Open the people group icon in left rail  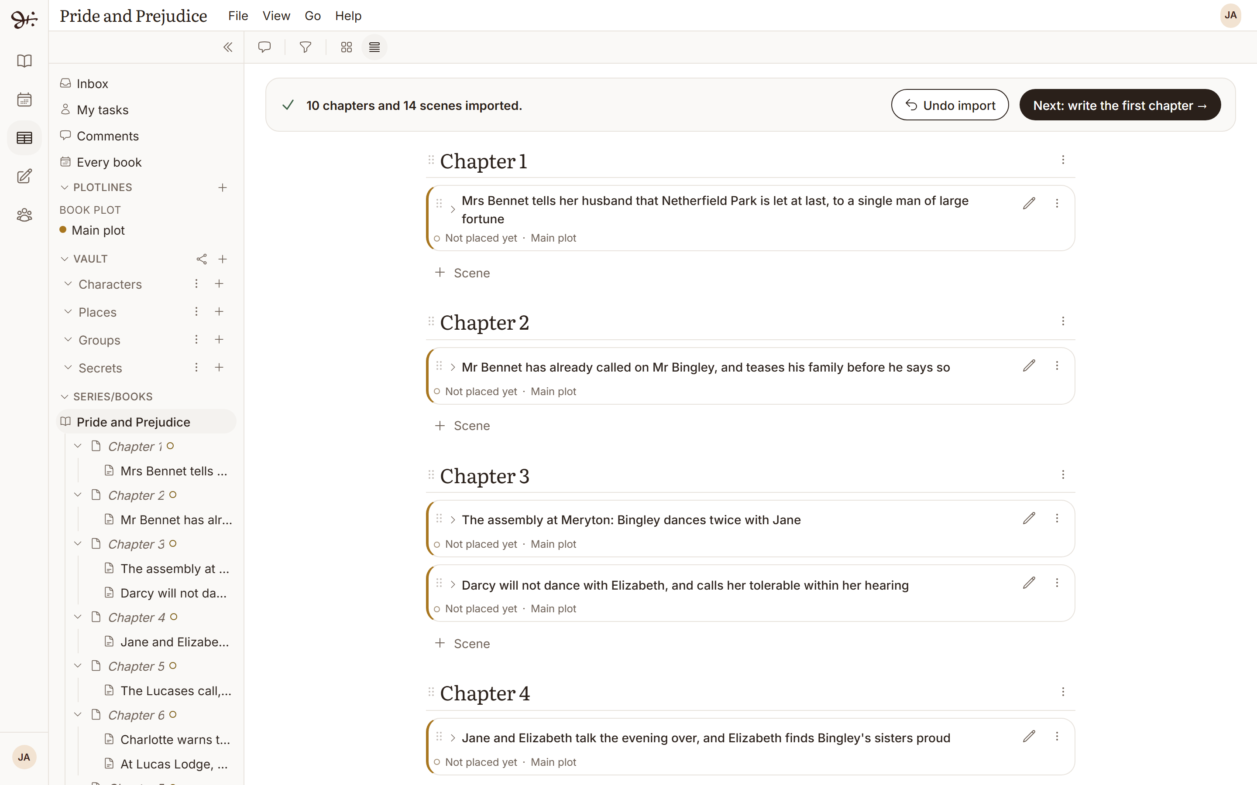coord(24,215)
